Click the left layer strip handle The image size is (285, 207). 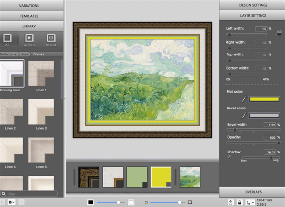74,177
